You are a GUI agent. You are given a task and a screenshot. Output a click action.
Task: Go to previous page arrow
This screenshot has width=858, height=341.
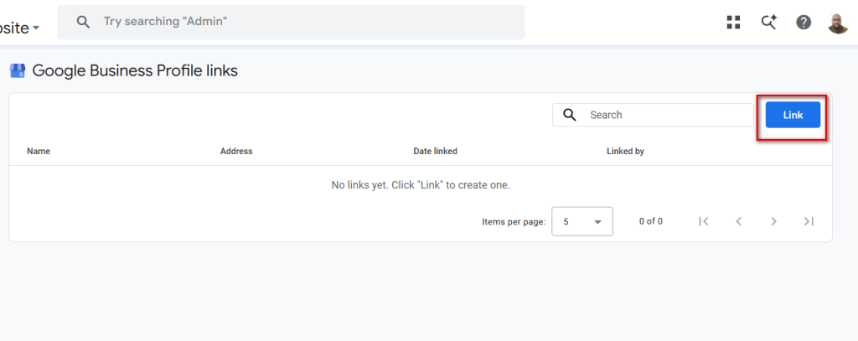click(739, 221)
